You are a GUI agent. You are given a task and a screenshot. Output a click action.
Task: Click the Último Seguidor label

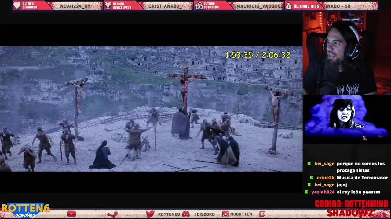[x=30, y=5]
